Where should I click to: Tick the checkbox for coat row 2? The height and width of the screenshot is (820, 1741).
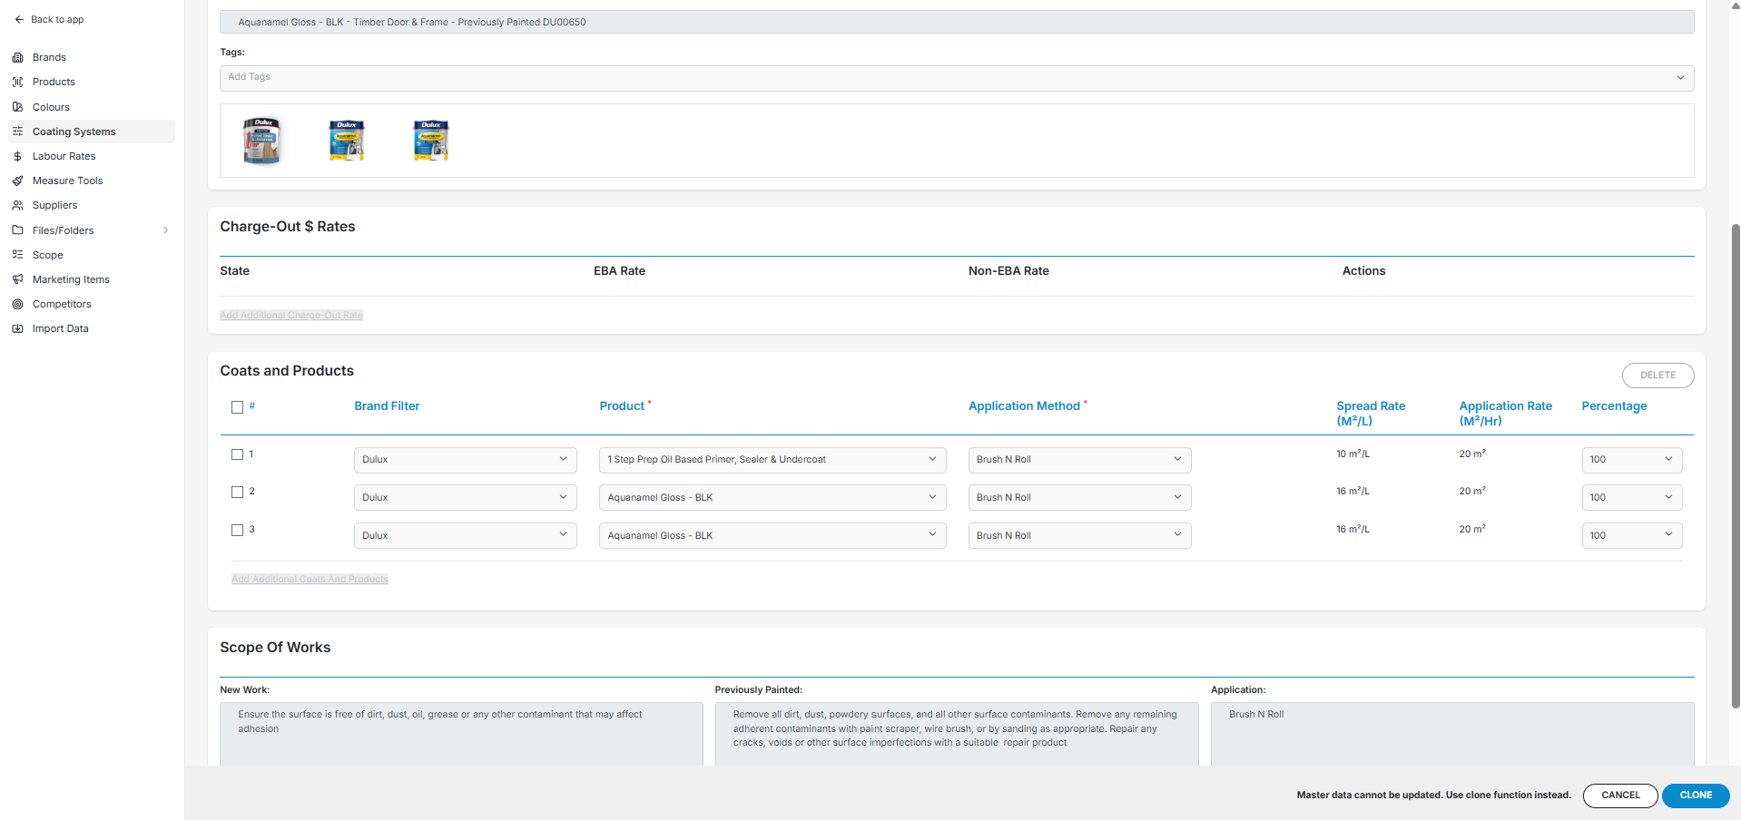pos(237,493)
